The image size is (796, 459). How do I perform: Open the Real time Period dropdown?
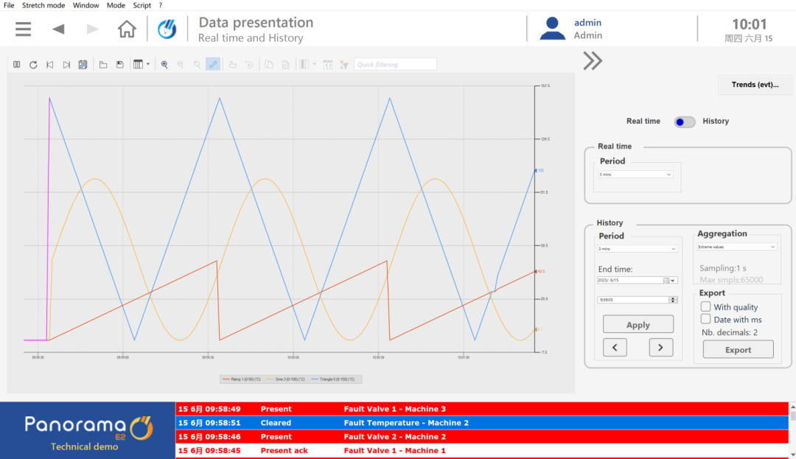click(635, 175)
